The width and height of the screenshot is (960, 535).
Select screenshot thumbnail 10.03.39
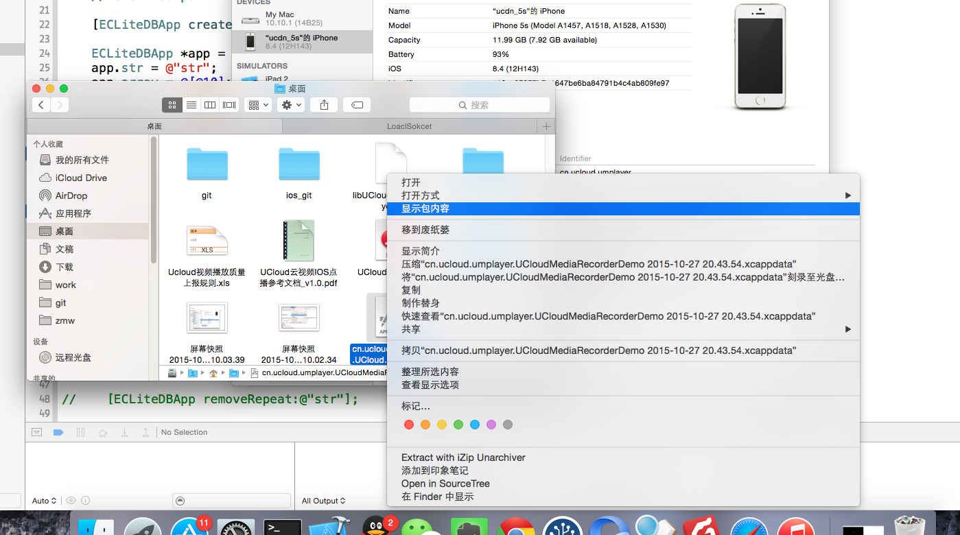(x=207, y=317)
